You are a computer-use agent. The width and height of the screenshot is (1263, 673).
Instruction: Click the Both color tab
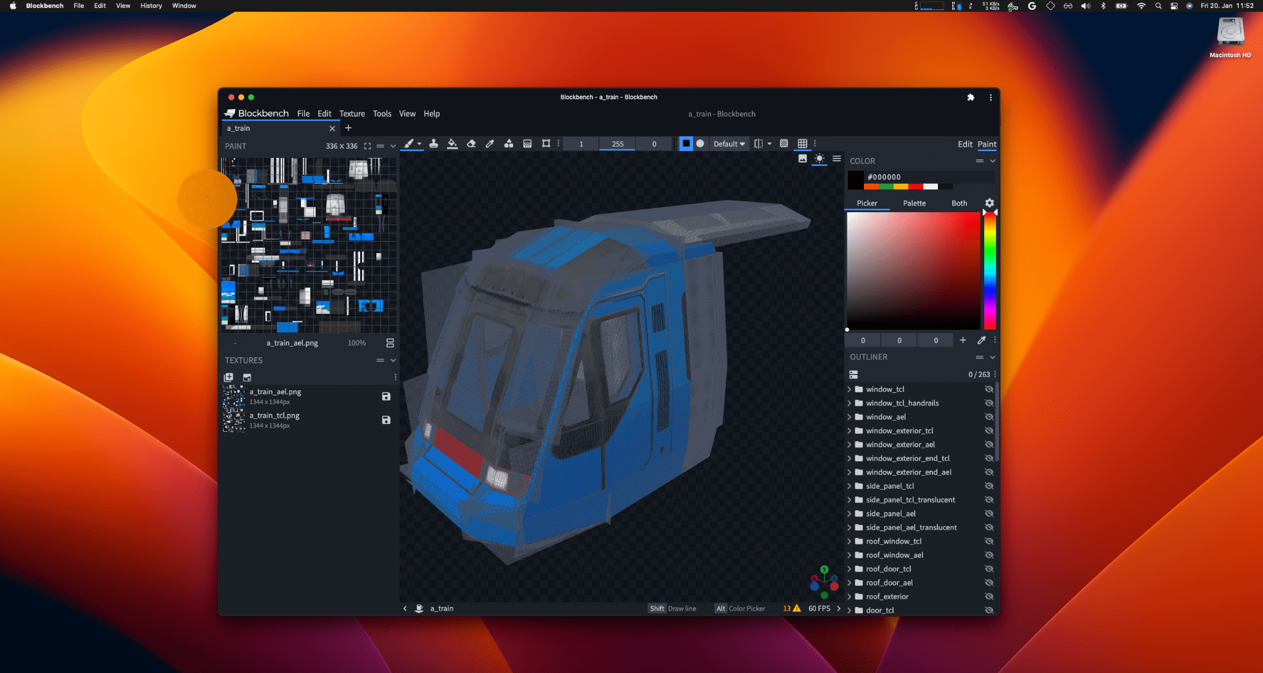958,202
